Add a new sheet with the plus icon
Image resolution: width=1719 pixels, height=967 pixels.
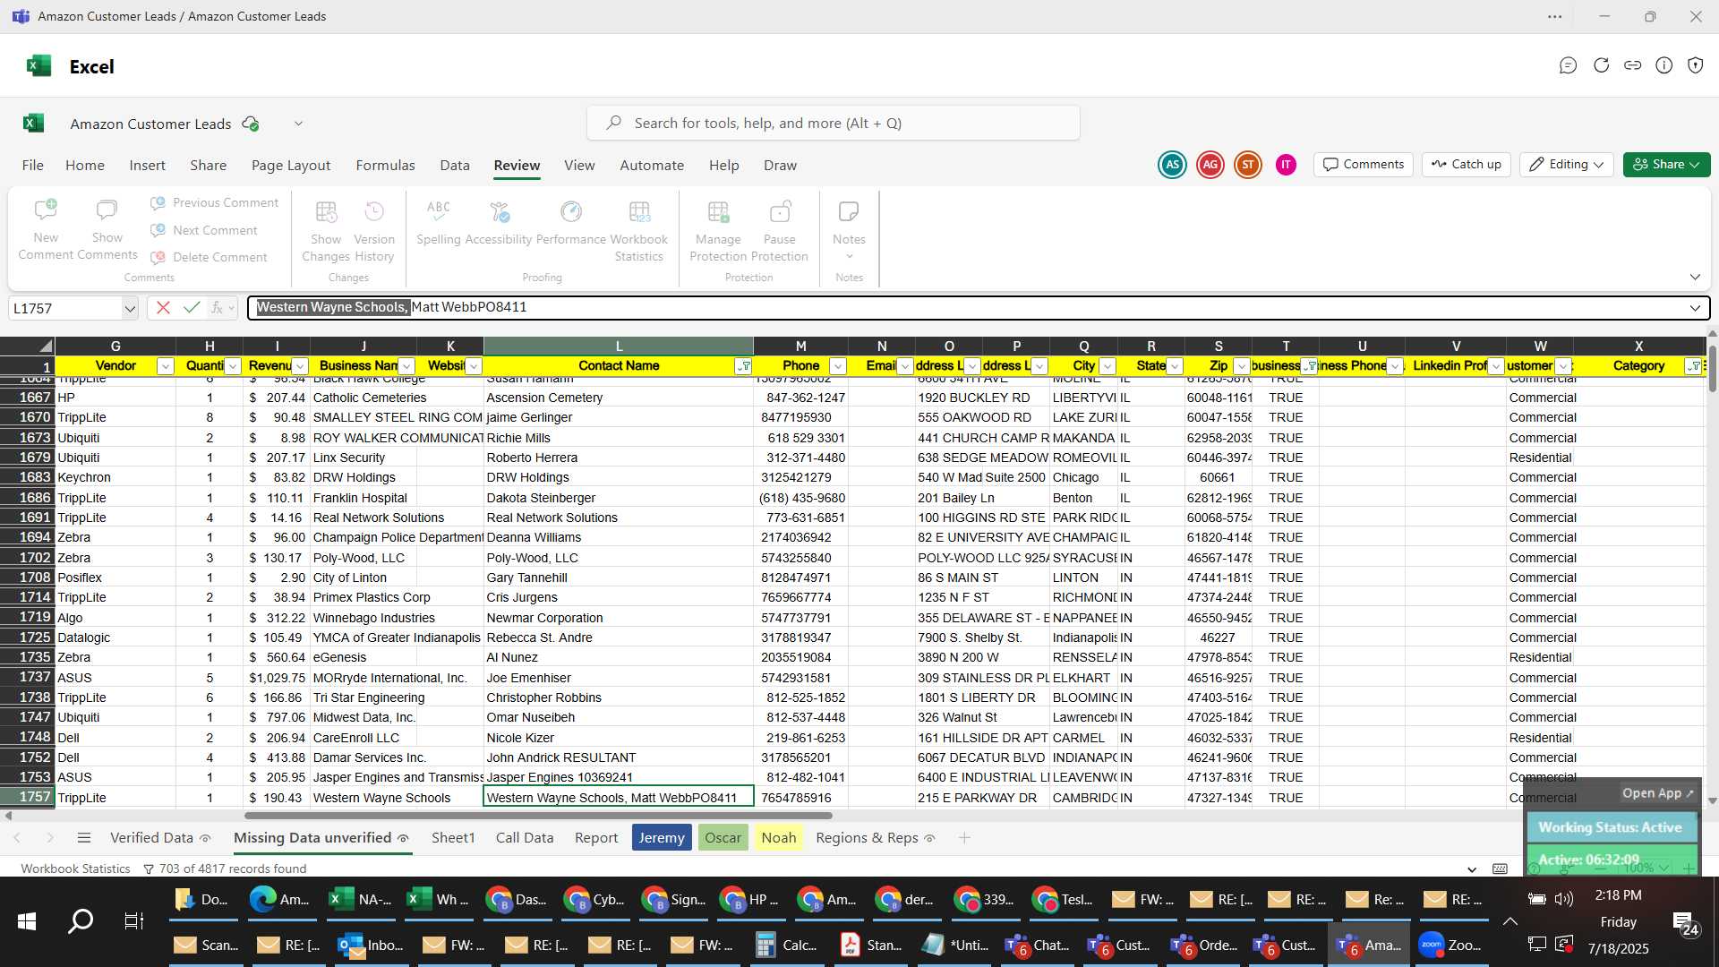(x=964, y=838)
